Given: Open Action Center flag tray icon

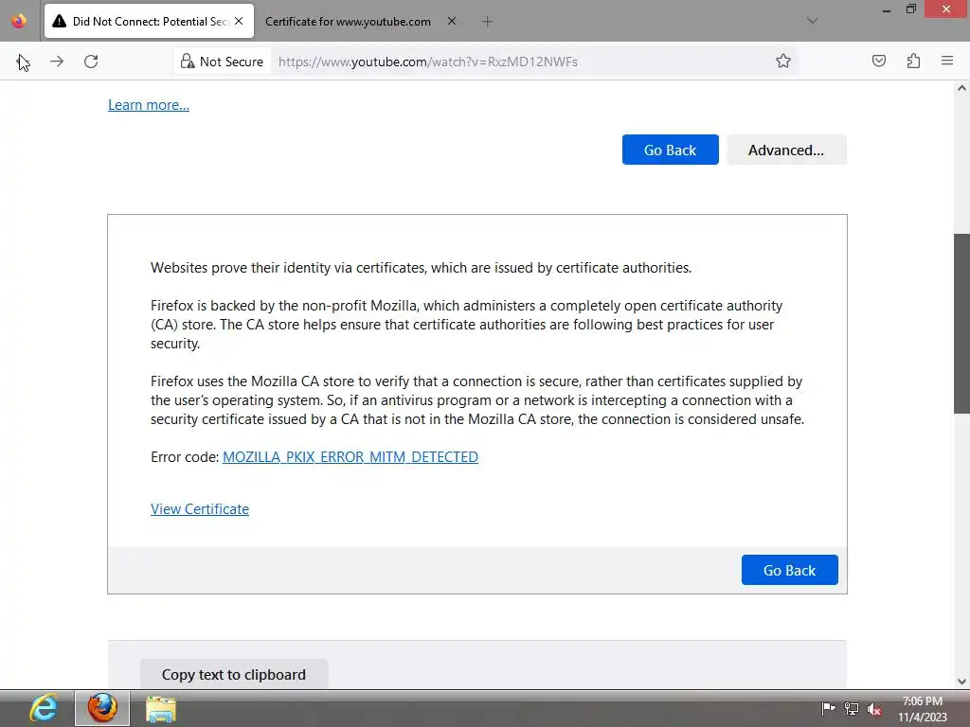Looking at the screenshot, I should click(x=828, y=708).
